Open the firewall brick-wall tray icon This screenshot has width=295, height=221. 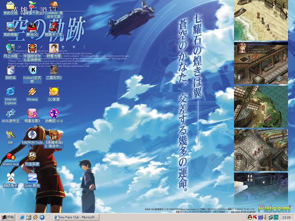tap(260, 218)
